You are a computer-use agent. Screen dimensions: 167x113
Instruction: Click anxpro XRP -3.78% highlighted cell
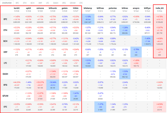(136, 52)
